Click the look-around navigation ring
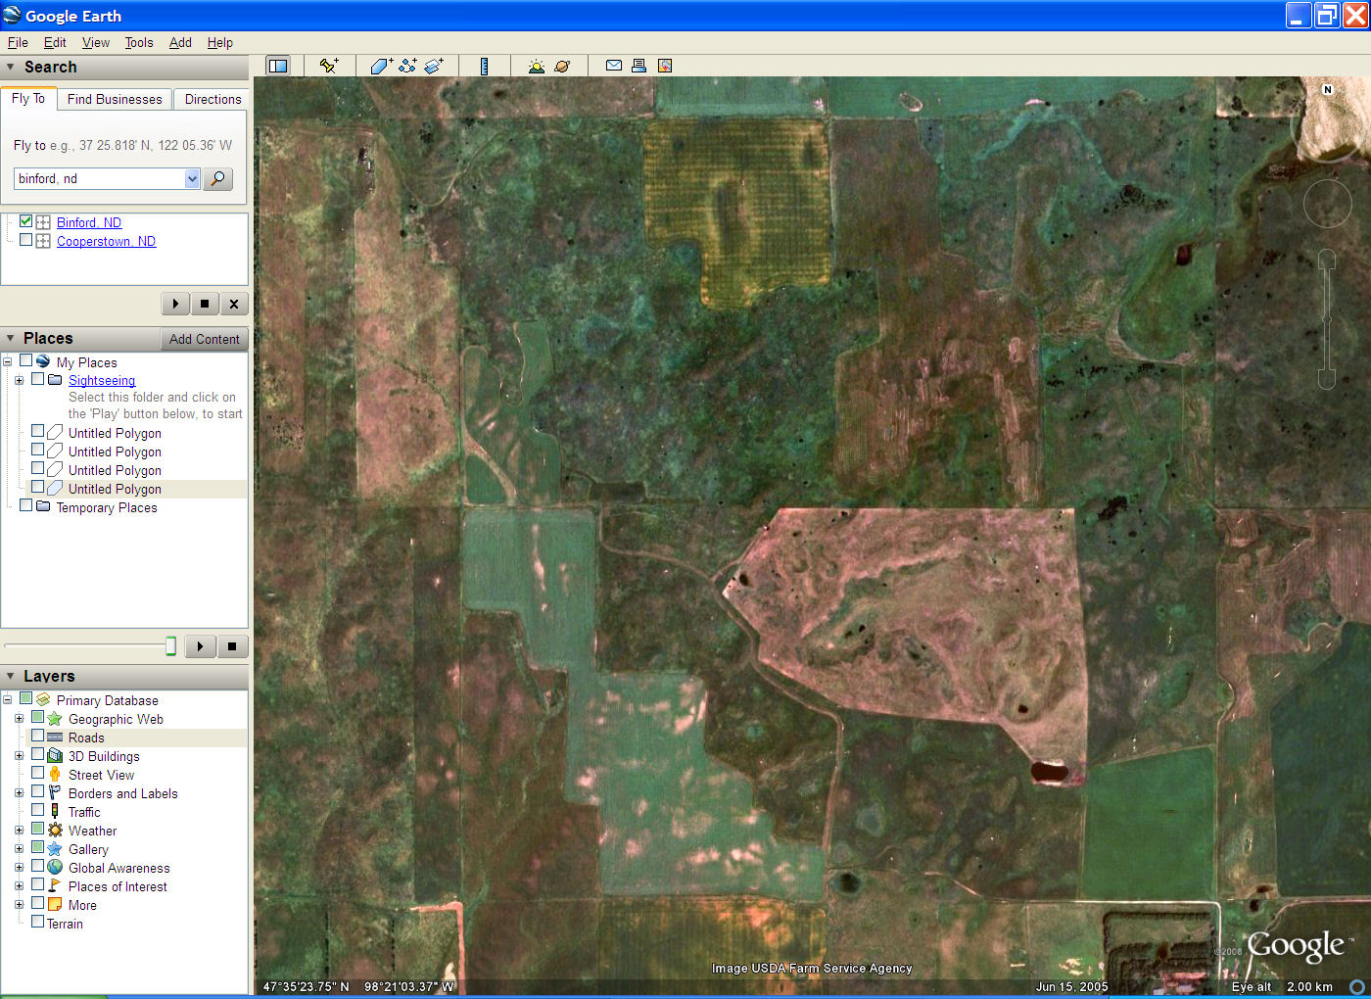The height and width of the screenshot is (999, 1371). (1328, 204)
